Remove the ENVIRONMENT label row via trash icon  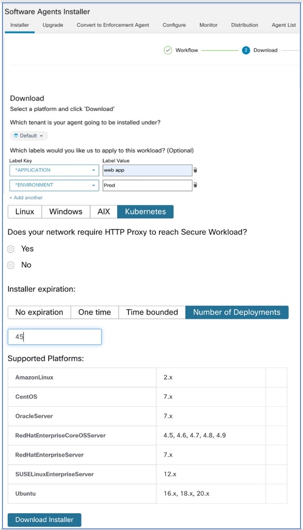pyautogui.click(x=195, y=185)
